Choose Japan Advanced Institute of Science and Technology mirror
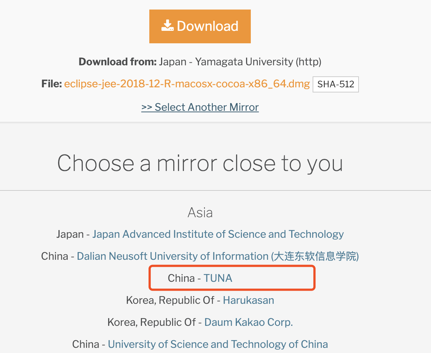This screenshot has width=431, height=353. [x=218, y=234]
